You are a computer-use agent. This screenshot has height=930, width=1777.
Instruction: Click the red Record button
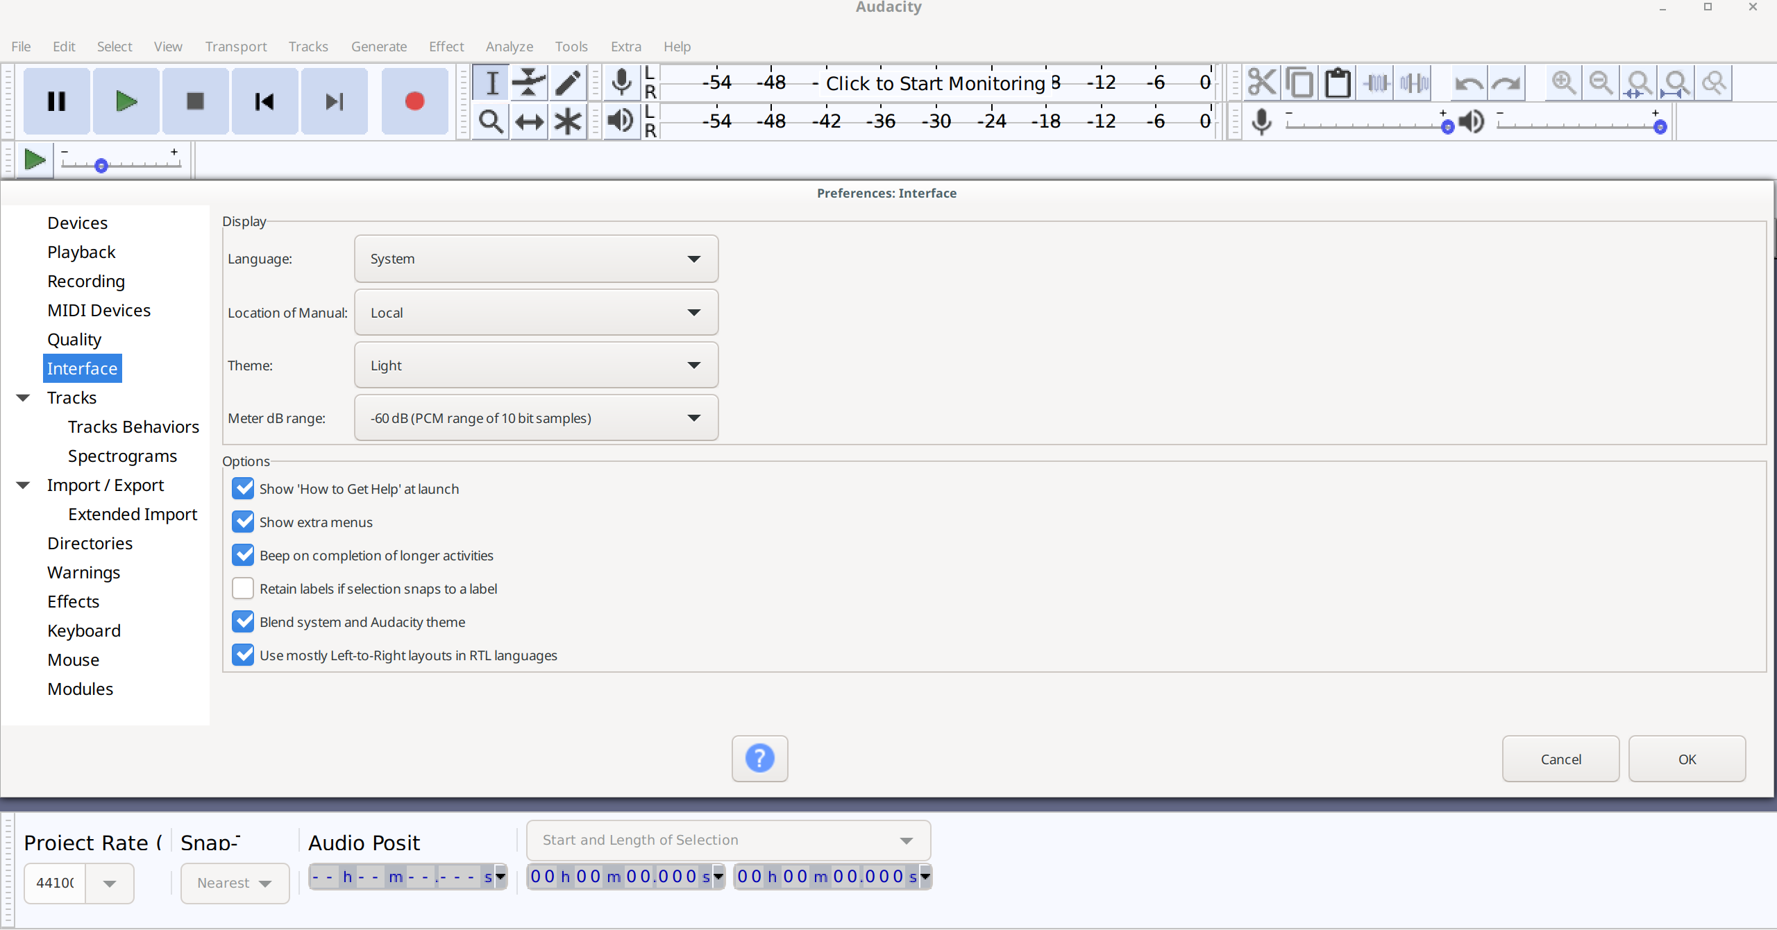[414, 101]
